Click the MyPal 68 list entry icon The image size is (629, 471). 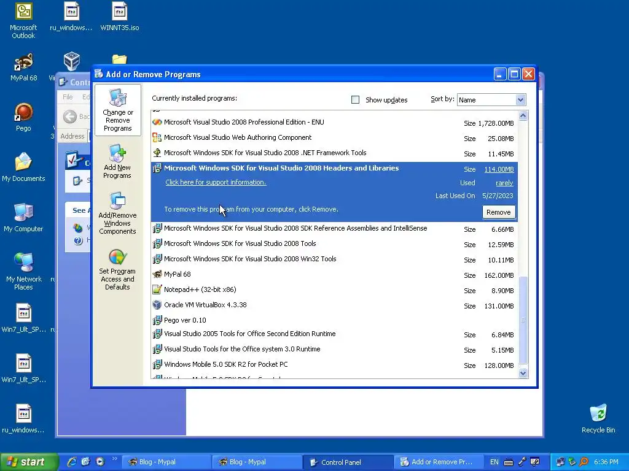click(x=157, y=274)
